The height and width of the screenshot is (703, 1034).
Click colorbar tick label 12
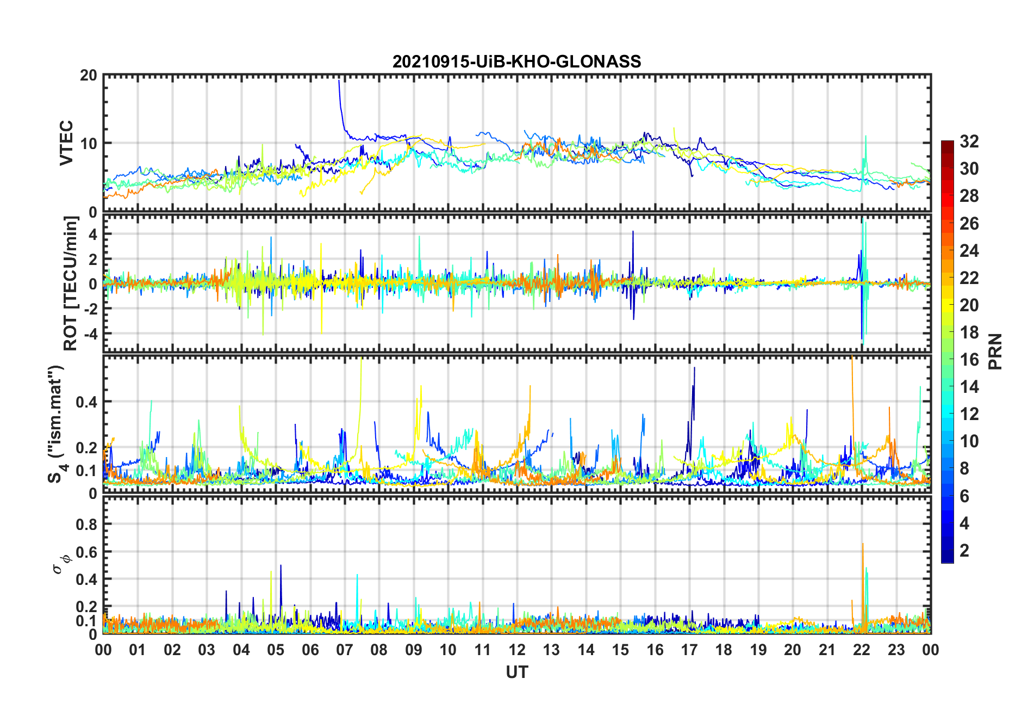pyautogui.click(x=969, y=414)
